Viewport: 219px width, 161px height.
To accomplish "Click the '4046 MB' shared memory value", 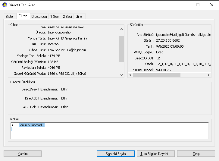I will 54,68.
